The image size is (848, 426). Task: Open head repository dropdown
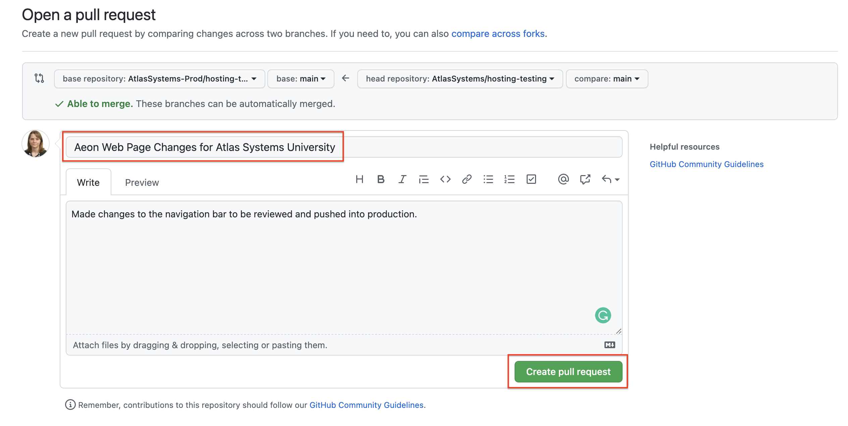click(460, 79)
